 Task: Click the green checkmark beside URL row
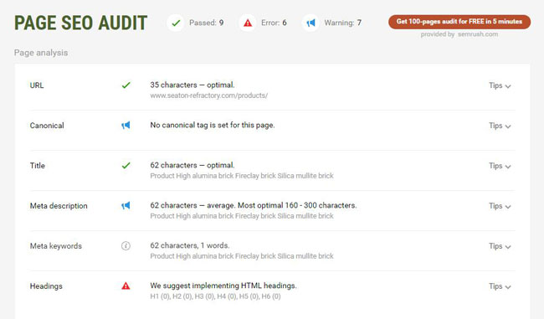(x=126, y=85)
